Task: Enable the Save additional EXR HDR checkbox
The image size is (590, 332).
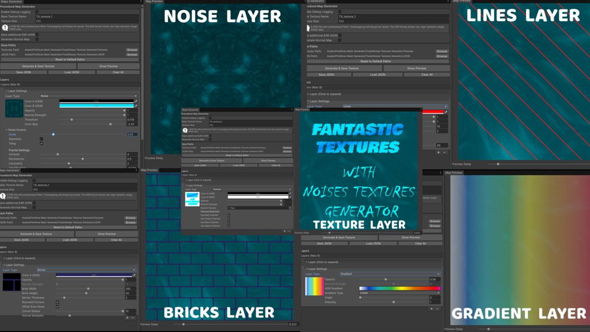Action: point(37,35)
